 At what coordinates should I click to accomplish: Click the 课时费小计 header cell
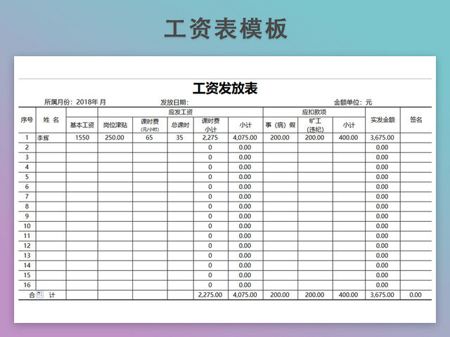[x=211, y=125]
